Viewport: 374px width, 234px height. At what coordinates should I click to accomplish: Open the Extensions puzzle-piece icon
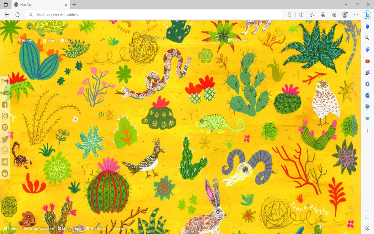[290, 15]
